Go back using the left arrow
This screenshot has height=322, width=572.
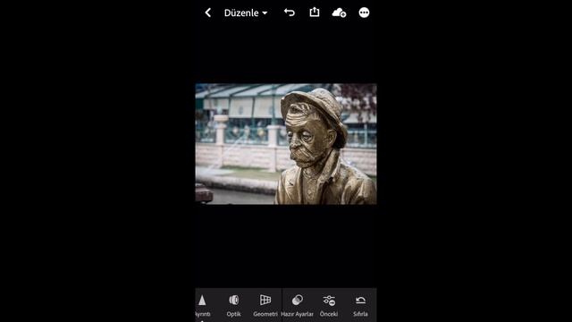208,13
